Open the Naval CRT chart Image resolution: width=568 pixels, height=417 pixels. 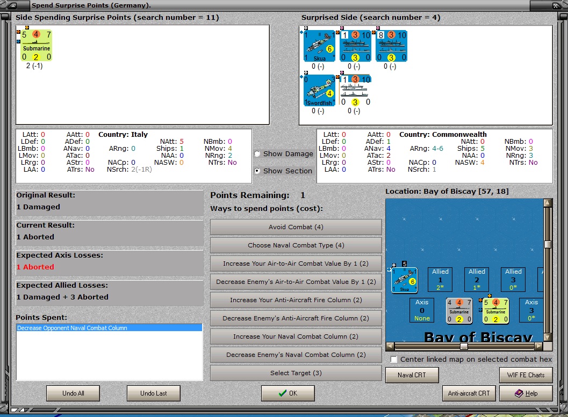(x=412, y=375)
